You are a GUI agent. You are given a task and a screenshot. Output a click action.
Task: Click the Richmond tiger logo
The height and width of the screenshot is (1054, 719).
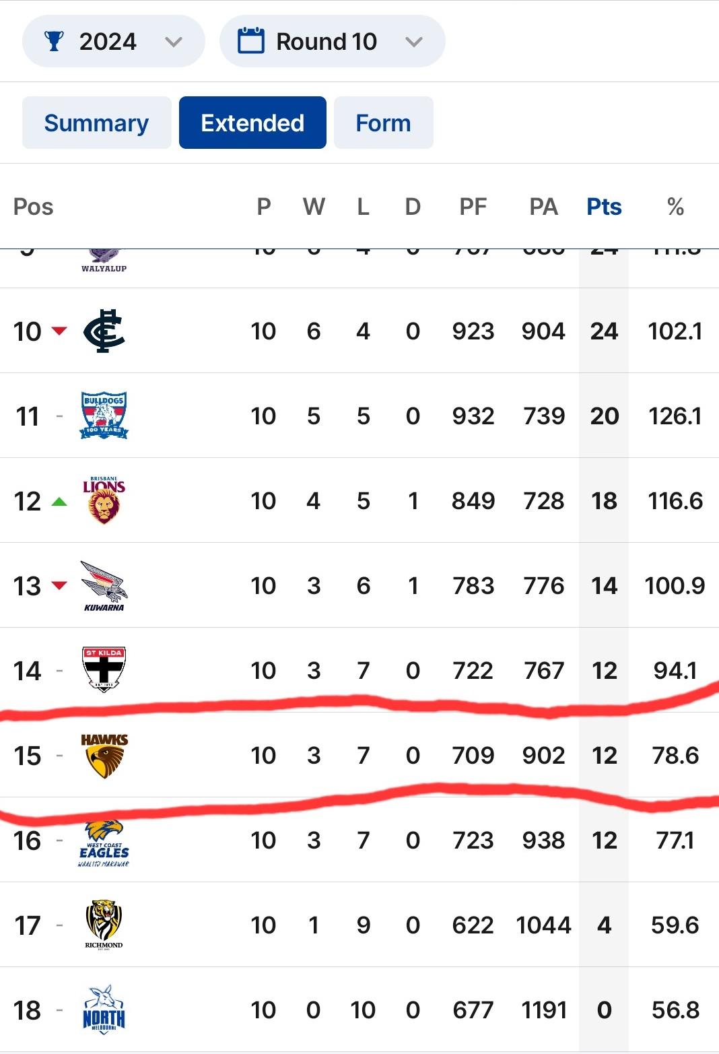tap(104, 924)
